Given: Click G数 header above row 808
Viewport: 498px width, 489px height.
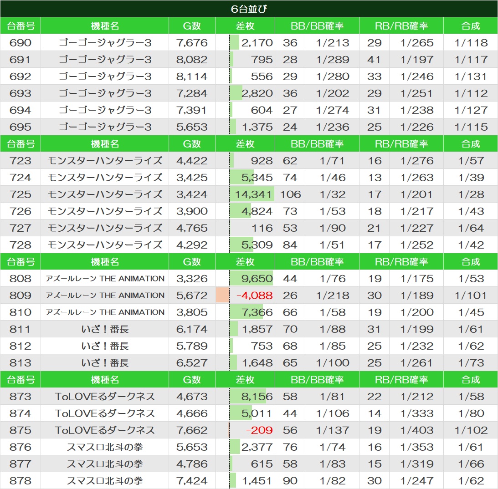Looking at the screenshot, I should point(192,261).
